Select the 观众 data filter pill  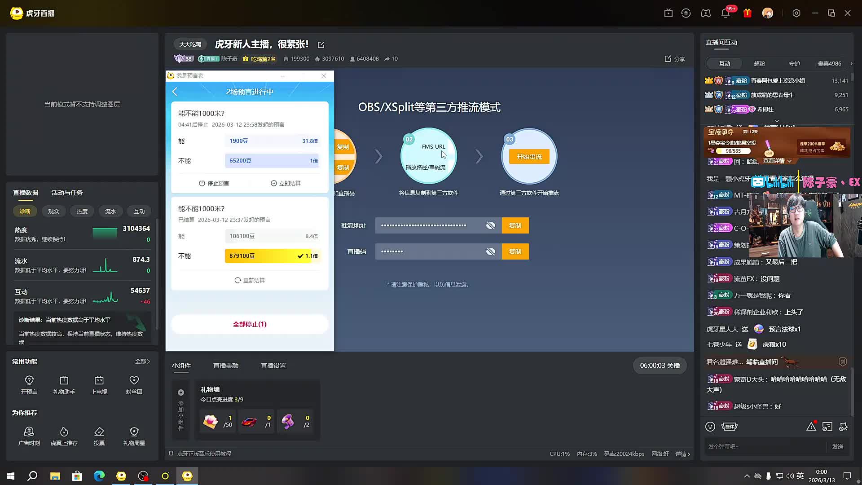[54, 211]
